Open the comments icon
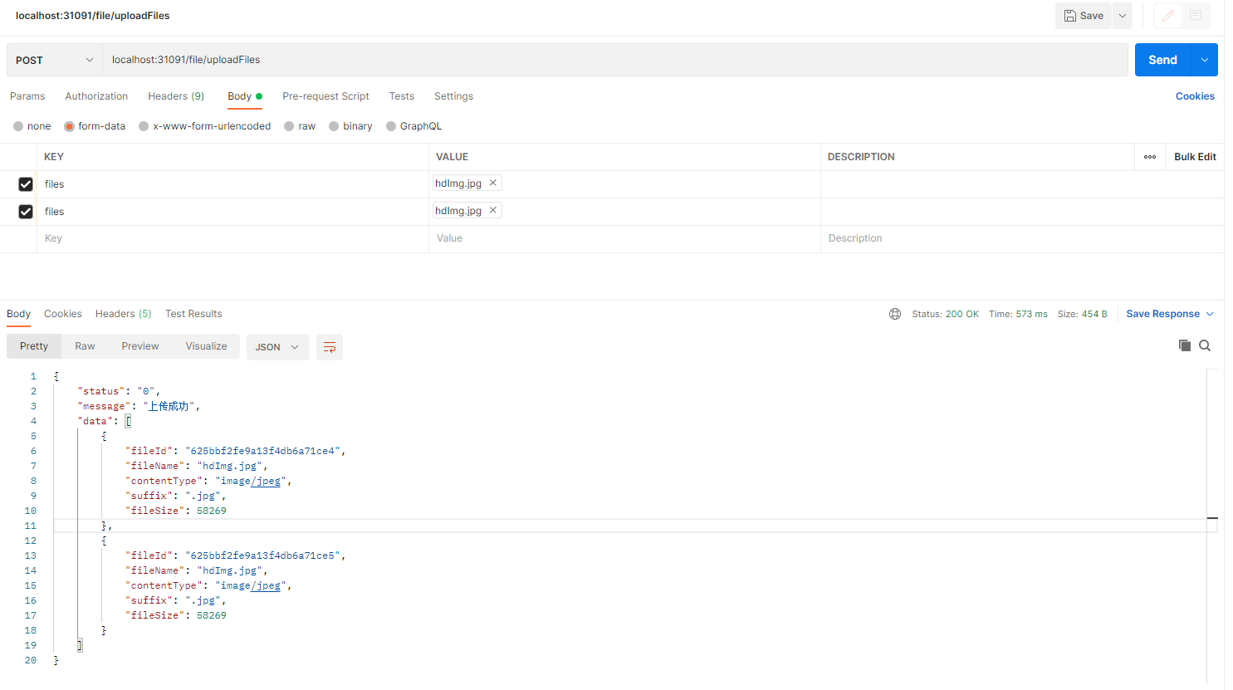 [x=1196, y=16]
